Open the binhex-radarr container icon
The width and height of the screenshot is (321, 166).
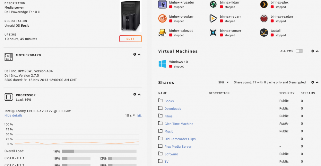point(213,18)
